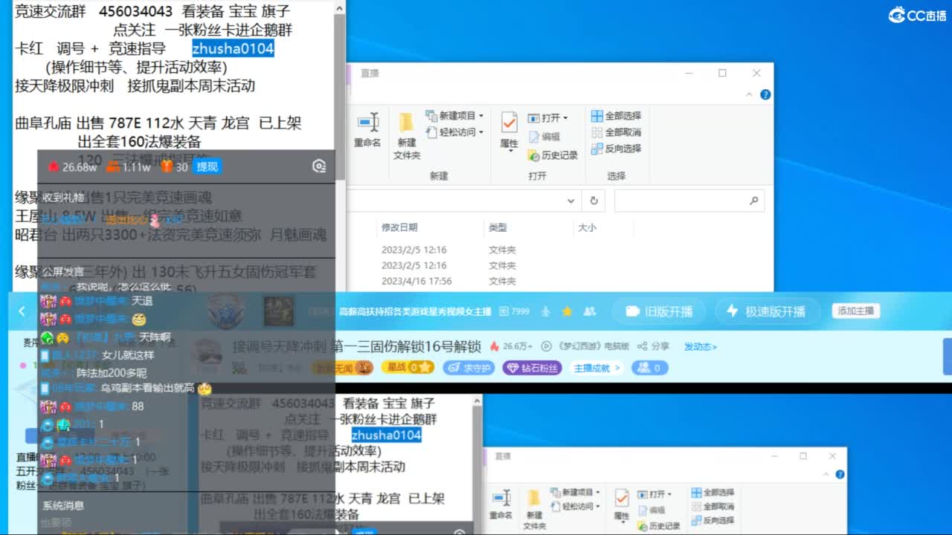The image size is (952, 535).
Task: Click the highlighted zhusha0104 text at top
Action: [233, 49]
